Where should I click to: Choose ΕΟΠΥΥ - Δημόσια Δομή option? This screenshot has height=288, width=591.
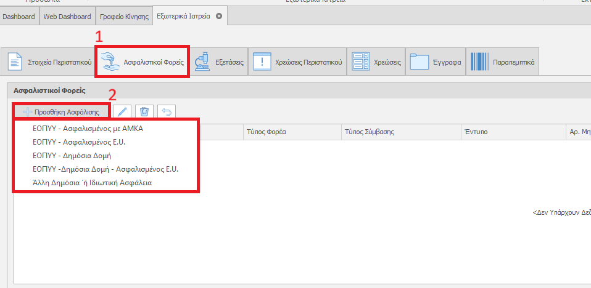[x=72, y=156]
